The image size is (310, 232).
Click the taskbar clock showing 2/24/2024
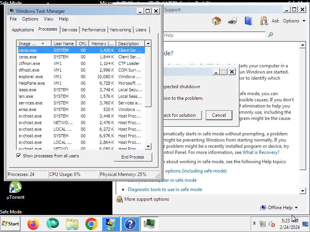pyautogui.click(x=289, y=224)
